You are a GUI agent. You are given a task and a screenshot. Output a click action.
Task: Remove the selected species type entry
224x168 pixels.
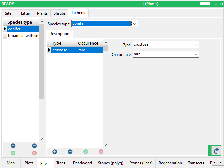tap(34, 146)
